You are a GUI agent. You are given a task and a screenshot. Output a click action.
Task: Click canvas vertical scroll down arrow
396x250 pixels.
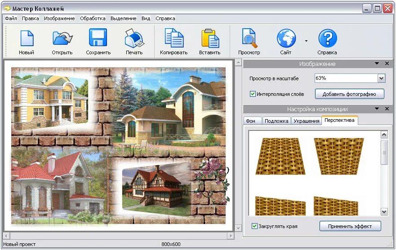point(238,228)
